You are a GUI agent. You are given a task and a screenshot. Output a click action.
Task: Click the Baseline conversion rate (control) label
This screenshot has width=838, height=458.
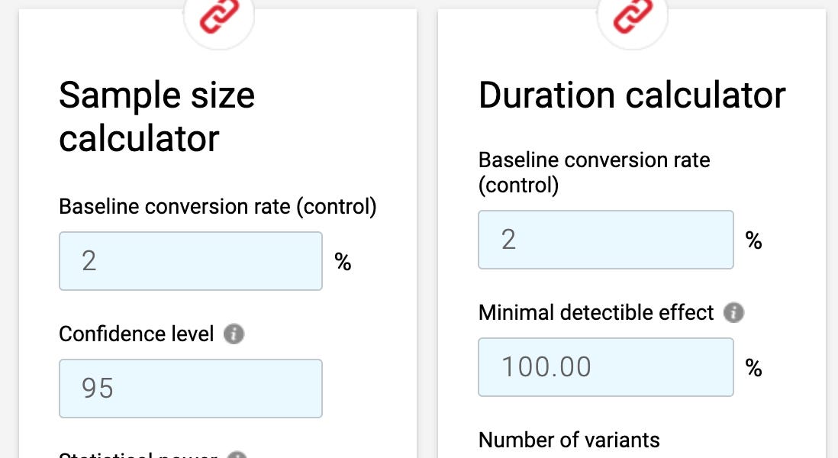pyautogui.click(x=218, y=206)
